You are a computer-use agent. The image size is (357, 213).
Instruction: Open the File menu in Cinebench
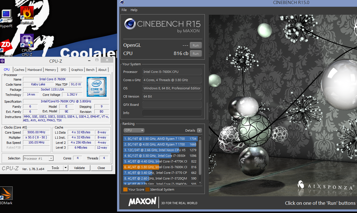(124, 10)
